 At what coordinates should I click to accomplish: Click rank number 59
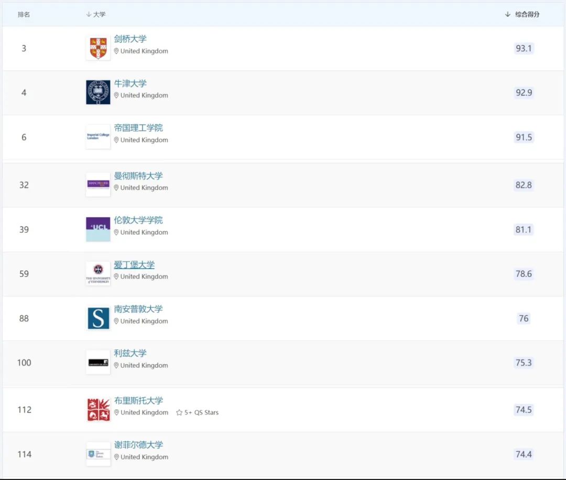click(24, 274)
